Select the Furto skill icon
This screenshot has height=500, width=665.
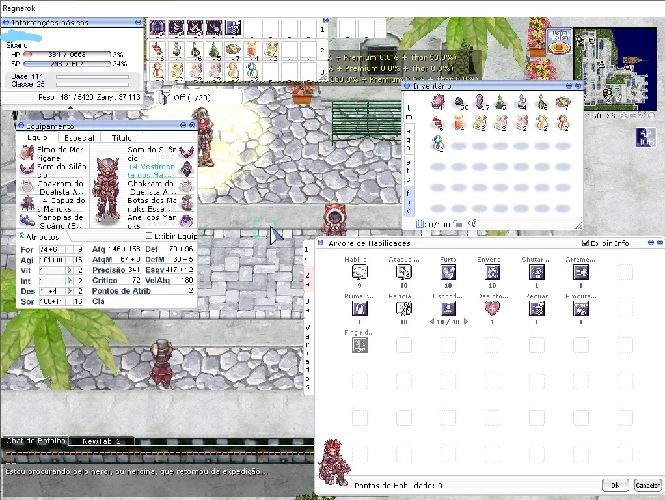click(x=448, y=272)
